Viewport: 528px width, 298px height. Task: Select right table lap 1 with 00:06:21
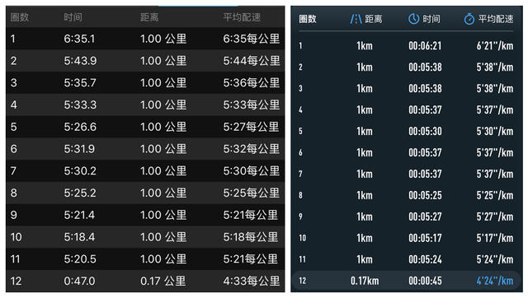407,46
